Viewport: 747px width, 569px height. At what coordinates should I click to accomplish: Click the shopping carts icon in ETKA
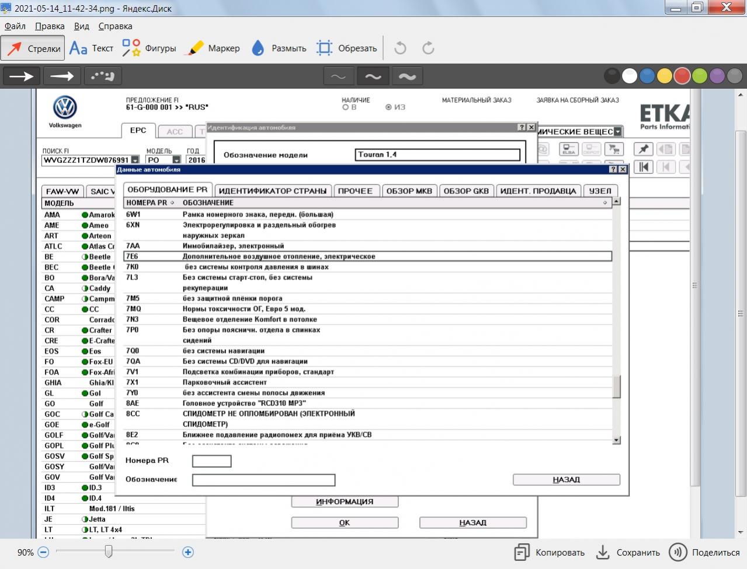pos(614,149)
